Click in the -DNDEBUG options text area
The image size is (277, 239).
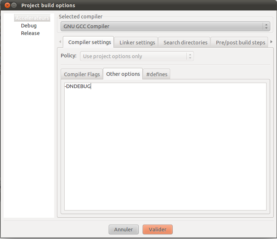(x=165, y=147)
